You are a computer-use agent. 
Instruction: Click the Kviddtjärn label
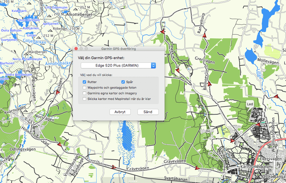pos(19,11)
